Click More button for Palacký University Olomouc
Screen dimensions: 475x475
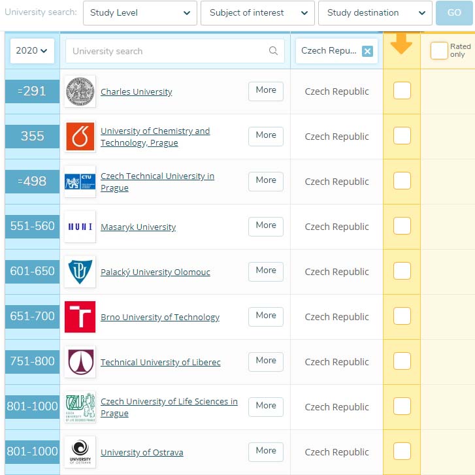click(265, 270)
